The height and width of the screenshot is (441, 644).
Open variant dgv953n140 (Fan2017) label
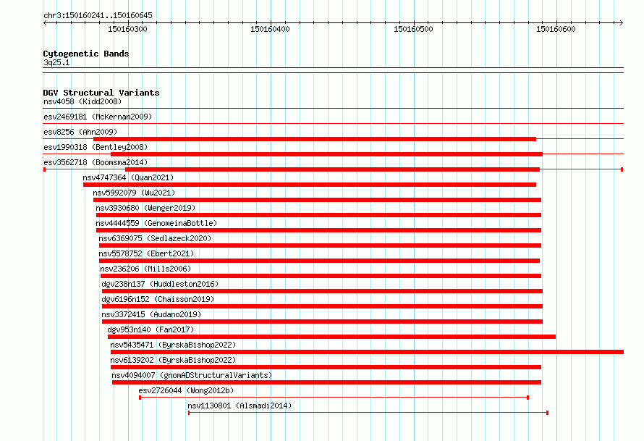151,329
